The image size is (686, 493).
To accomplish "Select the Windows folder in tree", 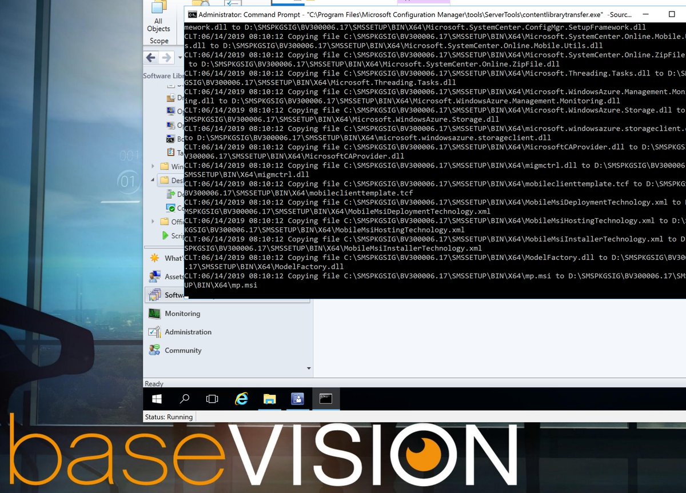I will [x=171, y=166].
